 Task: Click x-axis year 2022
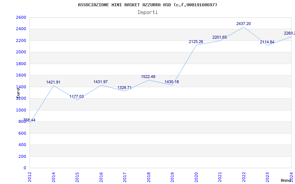pyautogui.click(x=244, y=177)
